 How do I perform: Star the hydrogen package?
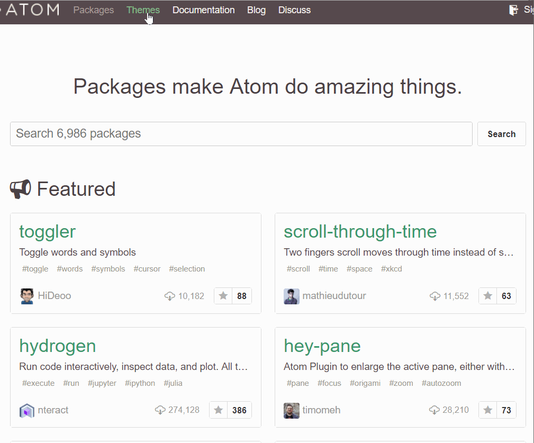(x=218, y=410)
